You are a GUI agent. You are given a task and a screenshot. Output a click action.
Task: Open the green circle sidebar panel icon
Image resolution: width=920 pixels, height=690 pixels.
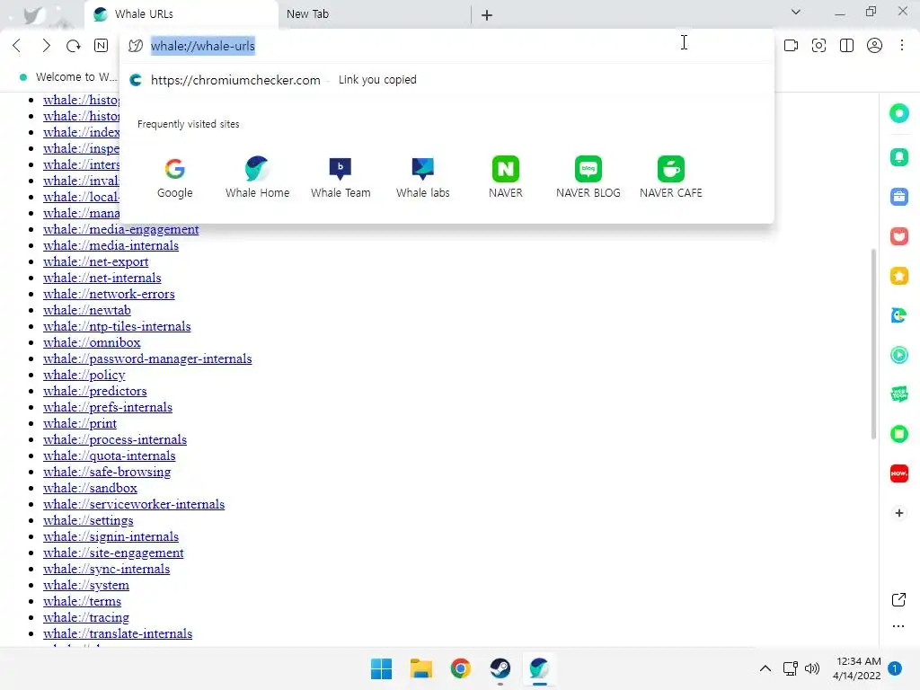coord(898,113)
